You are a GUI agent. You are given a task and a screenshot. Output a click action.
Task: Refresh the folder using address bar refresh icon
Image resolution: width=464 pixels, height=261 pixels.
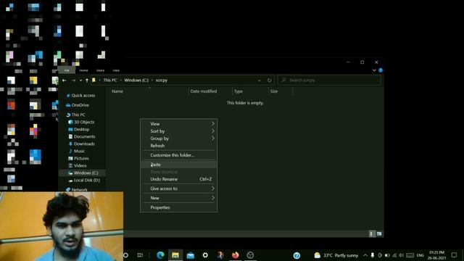(269, 80)
